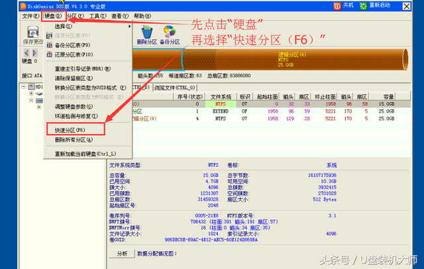Open the 工具(T) menu
Image resolution: width=424 pixels, height=269 pixels.
pos(98,16)
